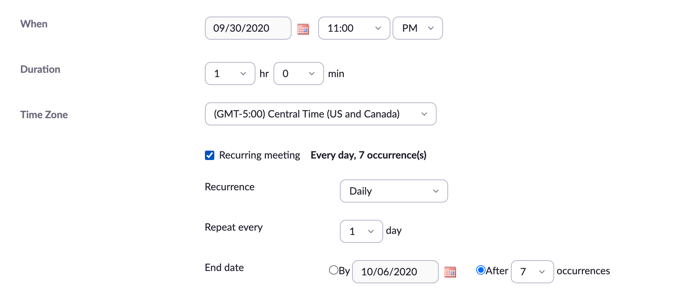
Task: Select the By end date radio button
Action: coord(334,270)
